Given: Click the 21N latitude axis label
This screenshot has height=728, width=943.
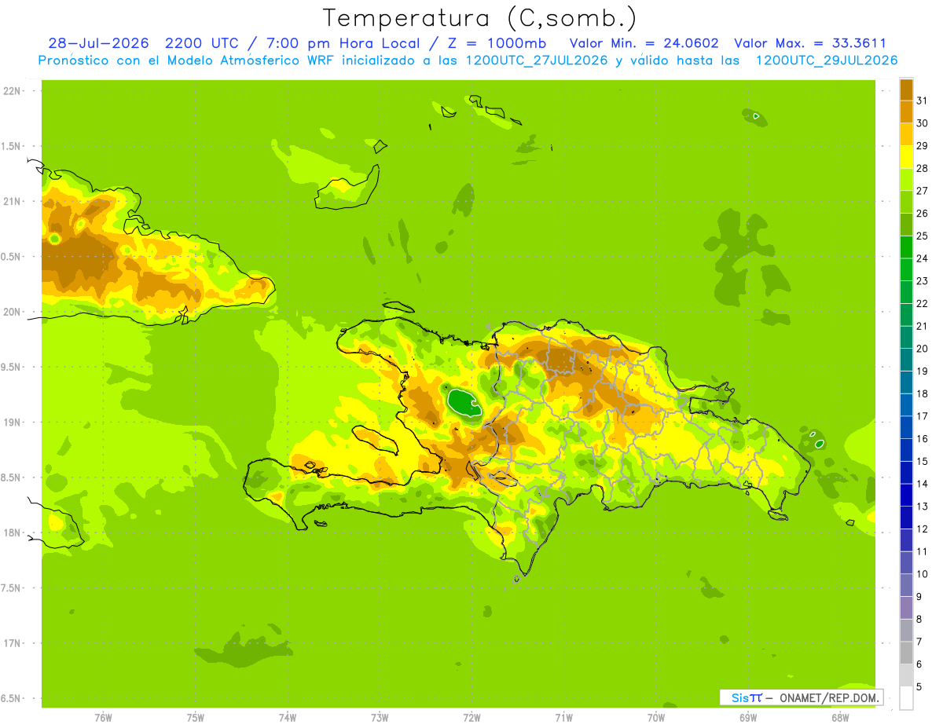Looking at the screenshot, I should click(11, 202).
